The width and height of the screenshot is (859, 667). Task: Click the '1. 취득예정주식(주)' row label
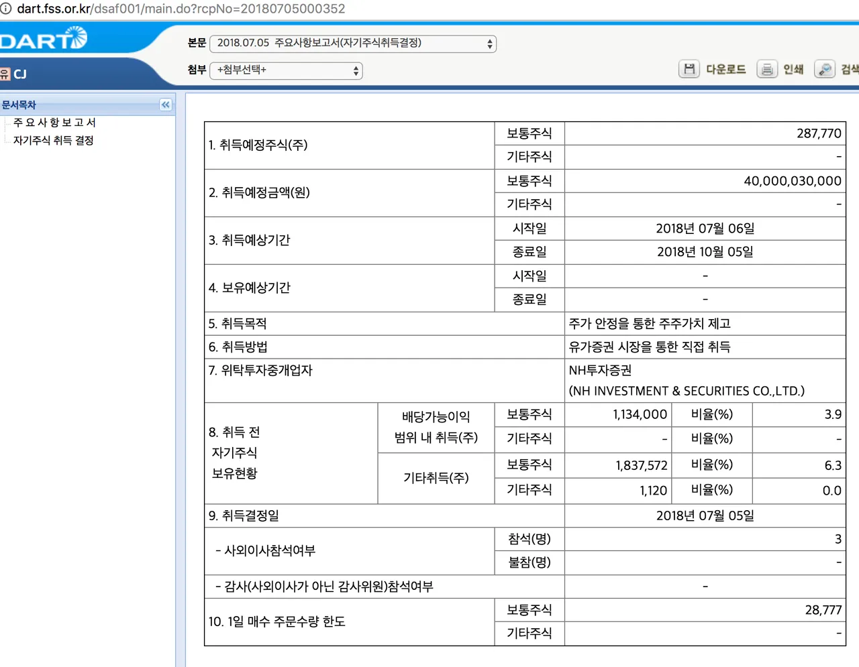coord(258,145)
